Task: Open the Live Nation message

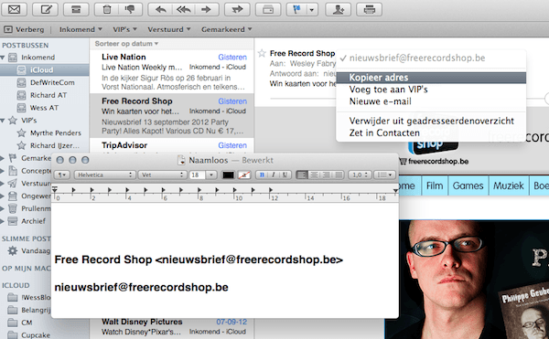Action: 172,71
